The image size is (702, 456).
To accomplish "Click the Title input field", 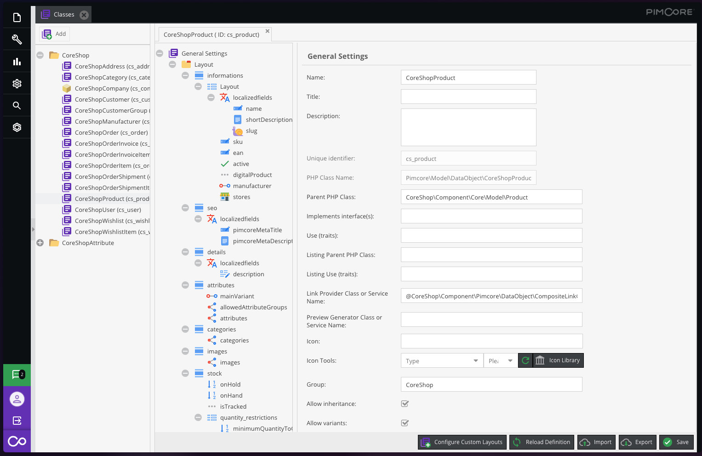I will pyautogui.click(x=468, y=97).
